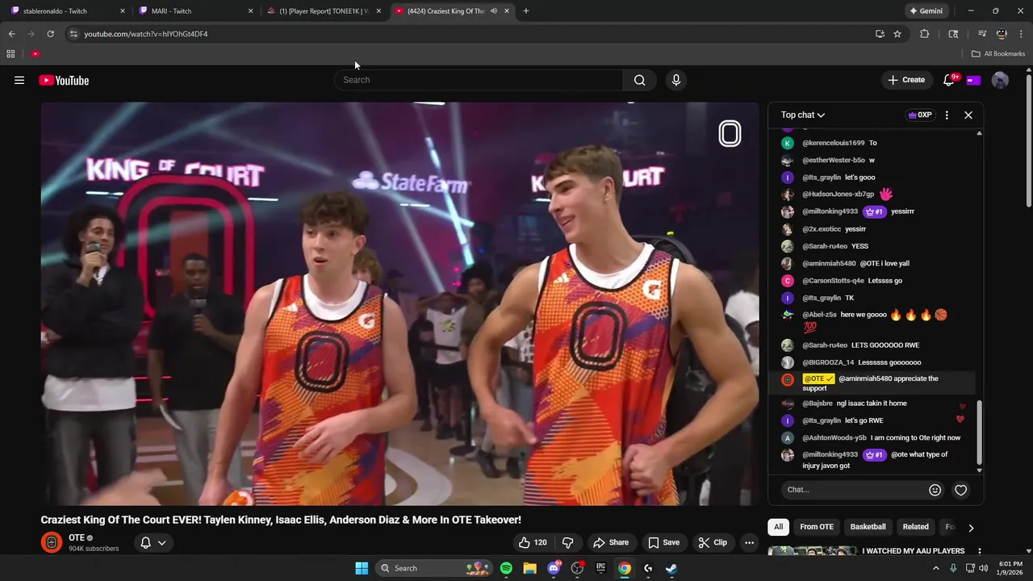Expand the Top chat mode dropdown
Image resolution: width=1033 pixels, height=581 pixels.
pyautogui.click(x=803, y=115)
